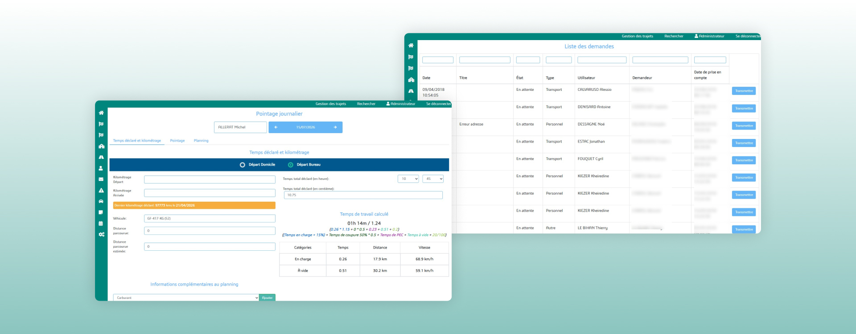Select the Départ Bureau radio option
The width and height of the screenshot is (856, 334).
pyautogui.click(x=291, y=165)
